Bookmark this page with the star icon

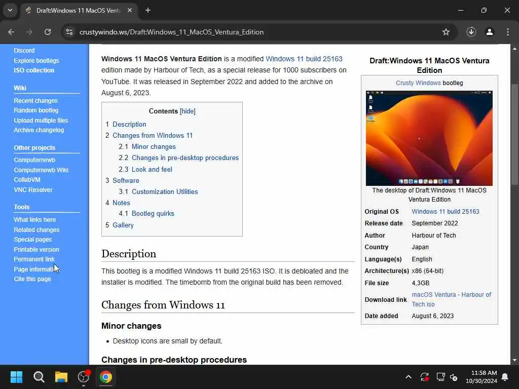coord(446,32)
